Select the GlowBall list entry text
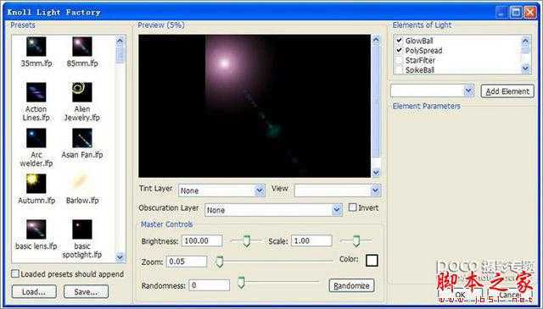 (419, 41)
